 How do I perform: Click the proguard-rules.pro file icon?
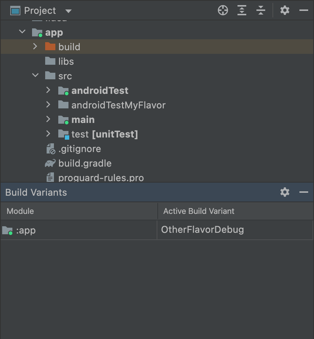pyautogui.click(x=50, y=178)
